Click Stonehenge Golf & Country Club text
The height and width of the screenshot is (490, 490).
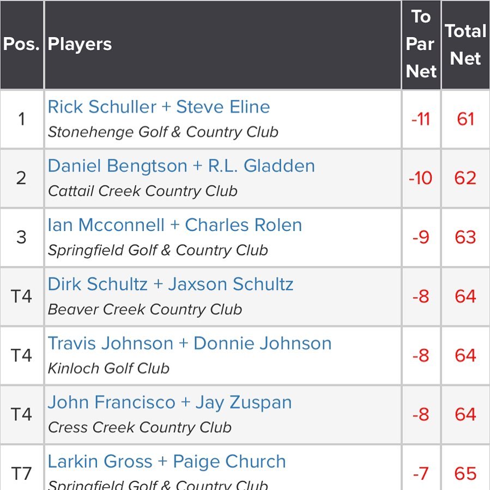pyautogui.click(x=163, y=132)
